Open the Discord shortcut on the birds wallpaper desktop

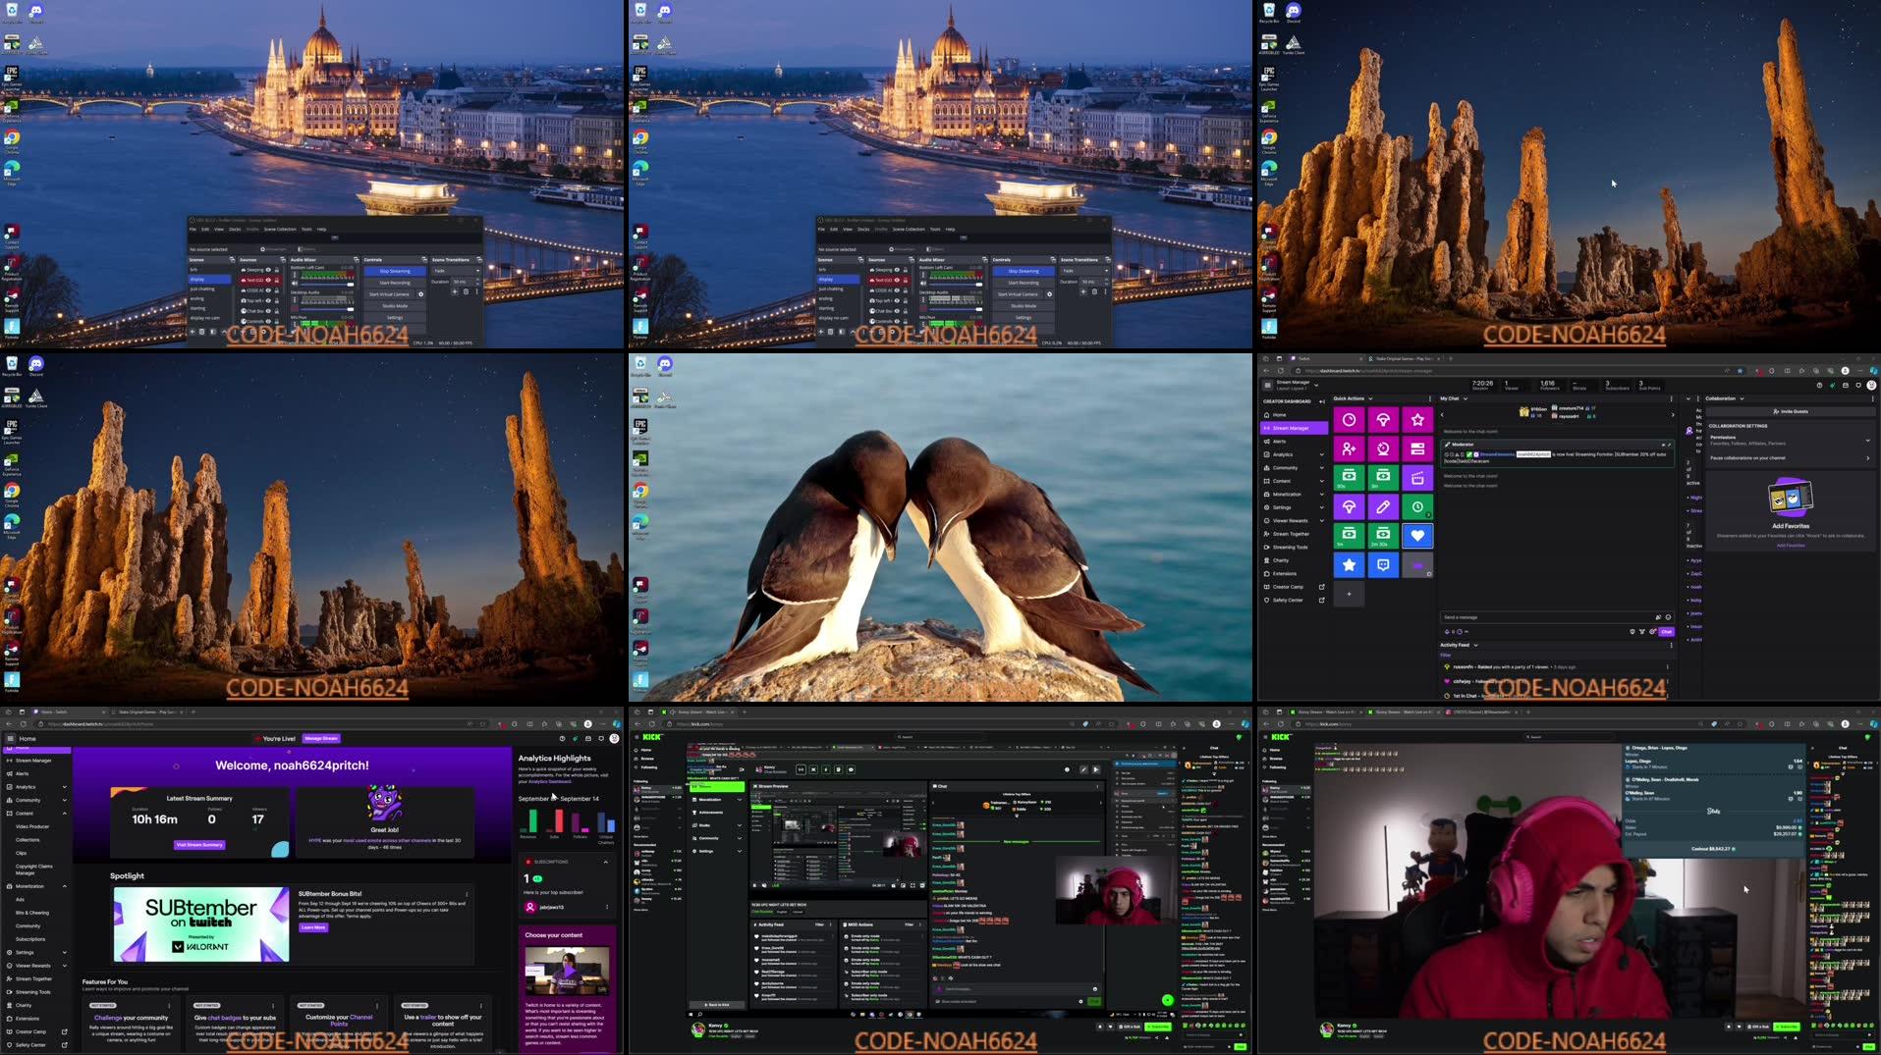(x=665, y=366)
